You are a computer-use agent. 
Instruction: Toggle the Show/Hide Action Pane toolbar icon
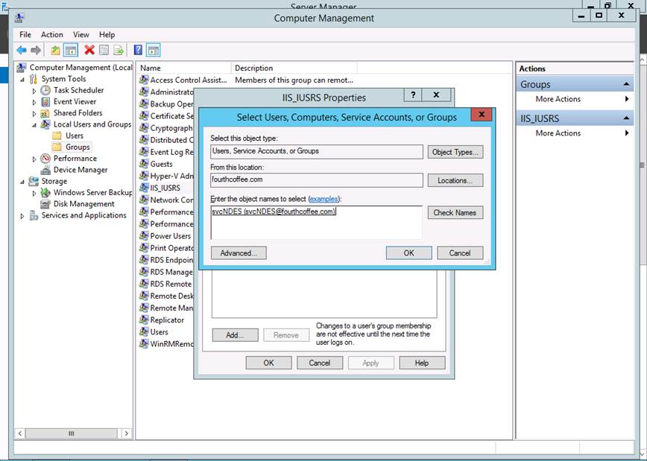[x=154, y=50]
